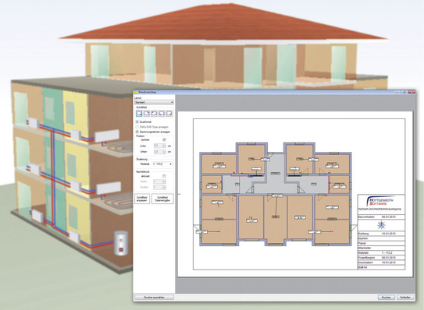Click the Drucken button
The image size is (424, 310).
pos(387,298)
